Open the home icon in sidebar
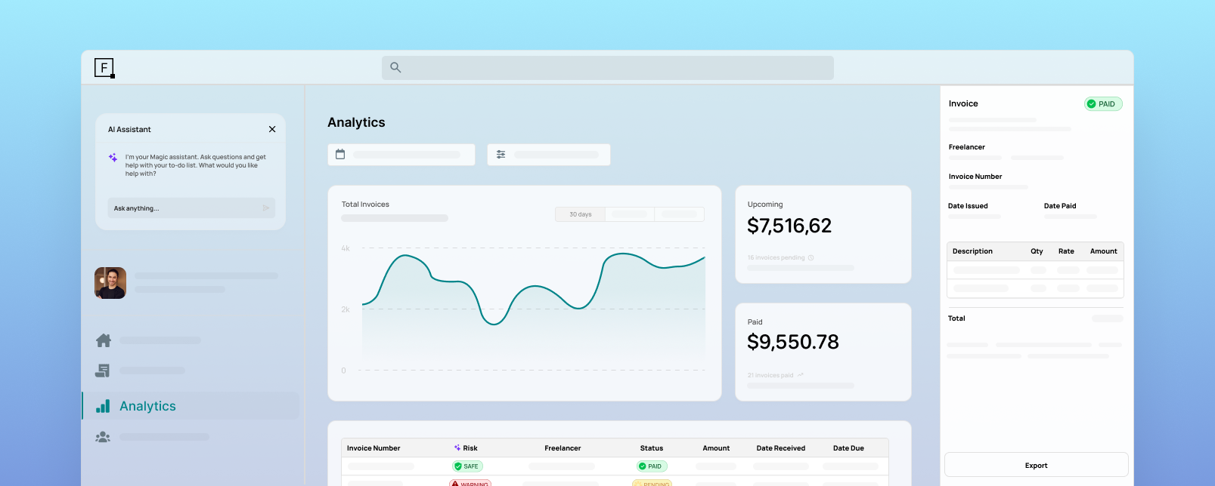Viewport: 1215px width, 486px height. pos(104,340)
